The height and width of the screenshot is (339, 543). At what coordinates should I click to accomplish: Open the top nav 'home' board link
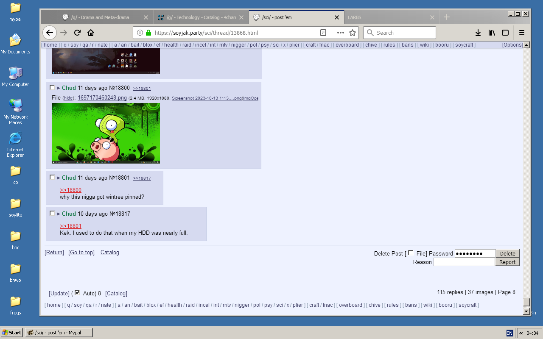click(50, 45)
